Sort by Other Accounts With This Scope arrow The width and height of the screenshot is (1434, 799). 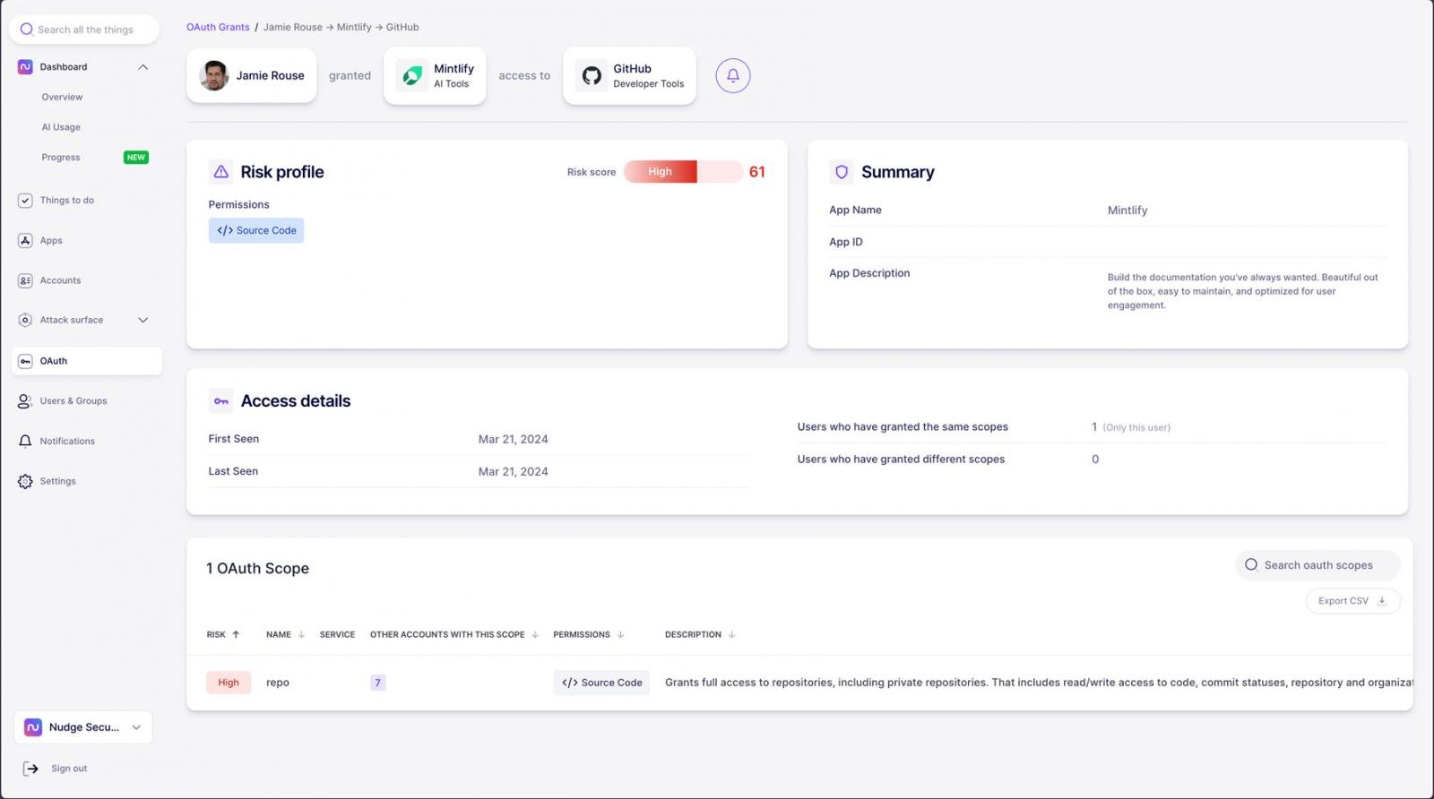click(x=535, y=634)
